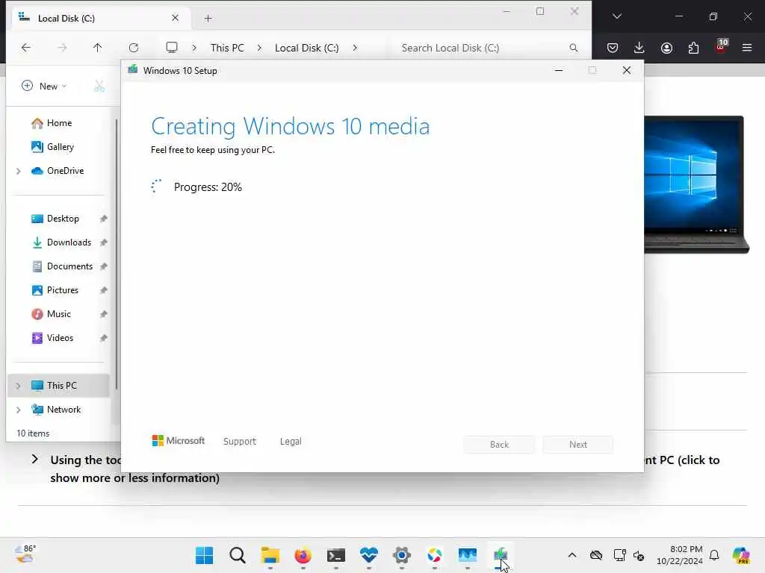Open taskbar Search
Image resolution: width=765 pixels, height=573 pixels.
coord(237,555)
